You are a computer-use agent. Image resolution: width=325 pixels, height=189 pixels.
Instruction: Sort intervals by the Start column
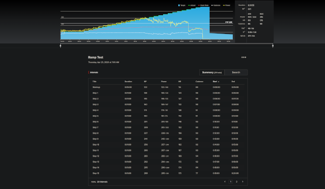pyautogui.click(x=216, y=82)
